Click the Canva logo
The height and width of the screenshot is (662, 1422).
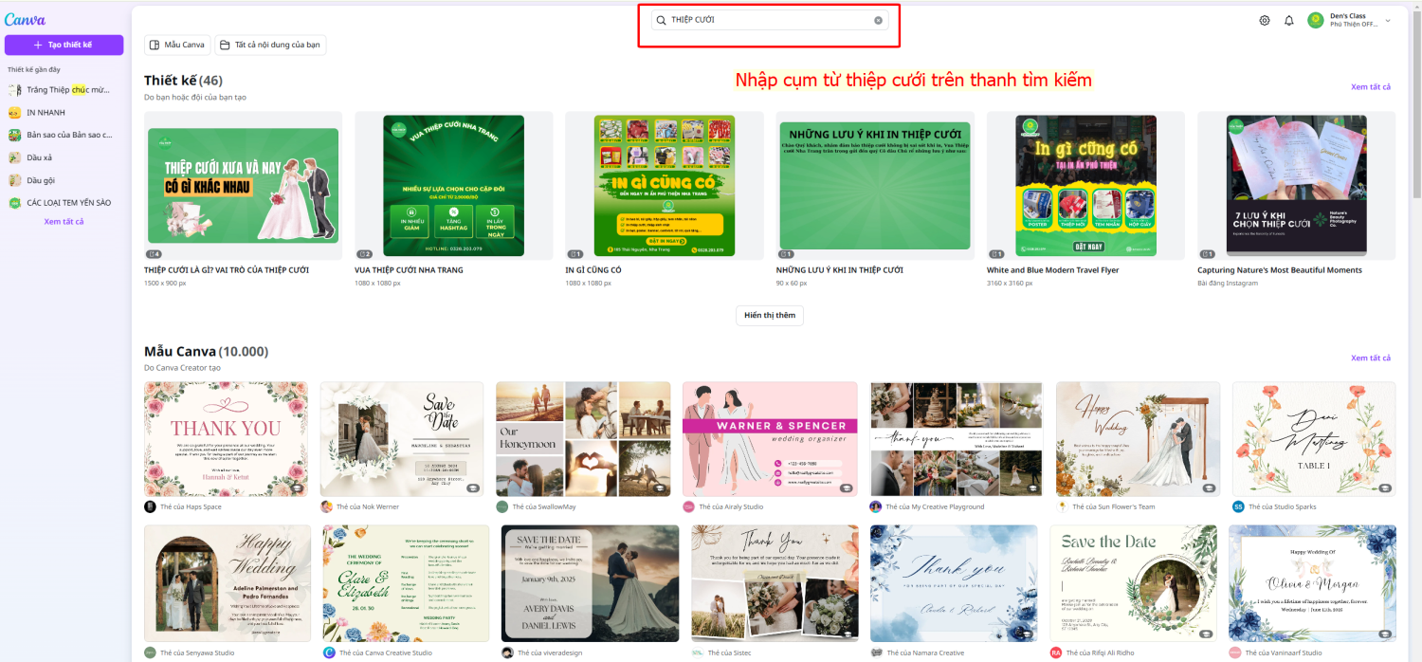click(25, 20)
